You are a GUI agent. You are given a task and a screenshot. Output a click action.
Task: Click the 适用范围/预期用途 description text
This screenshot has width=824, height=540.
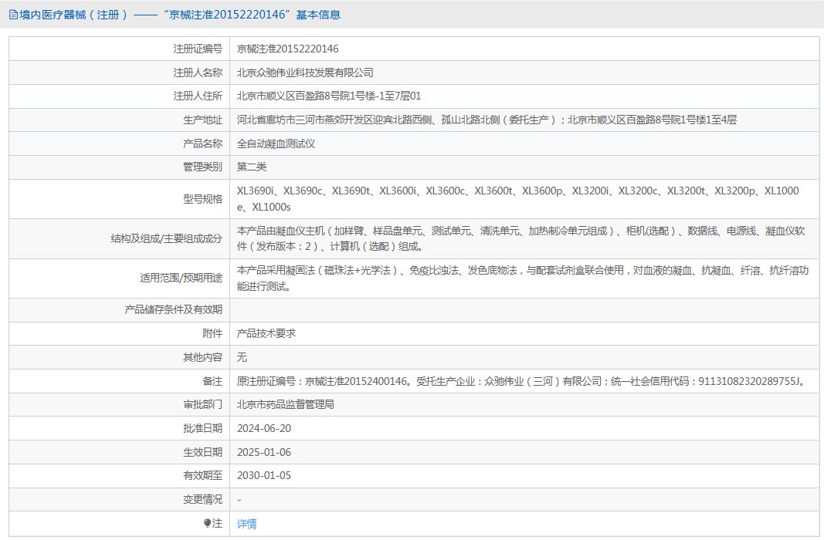click(x=522, y=278)
